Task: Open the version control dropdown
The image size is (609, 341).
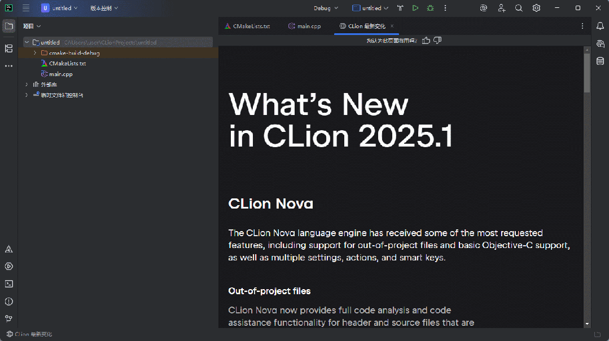Action: click(104, 8)
